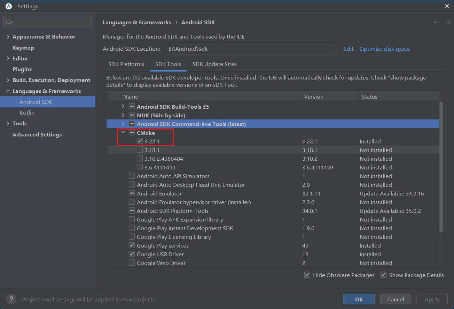Expand the NDK (Side by side) row
The image size is (454, 309).
[x=123, y=115]
